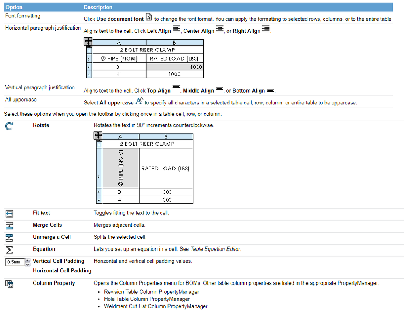The width and height of the screenshot is (404, 310).
Task: Click the move handle of the first example table
Action: (88, 41)
